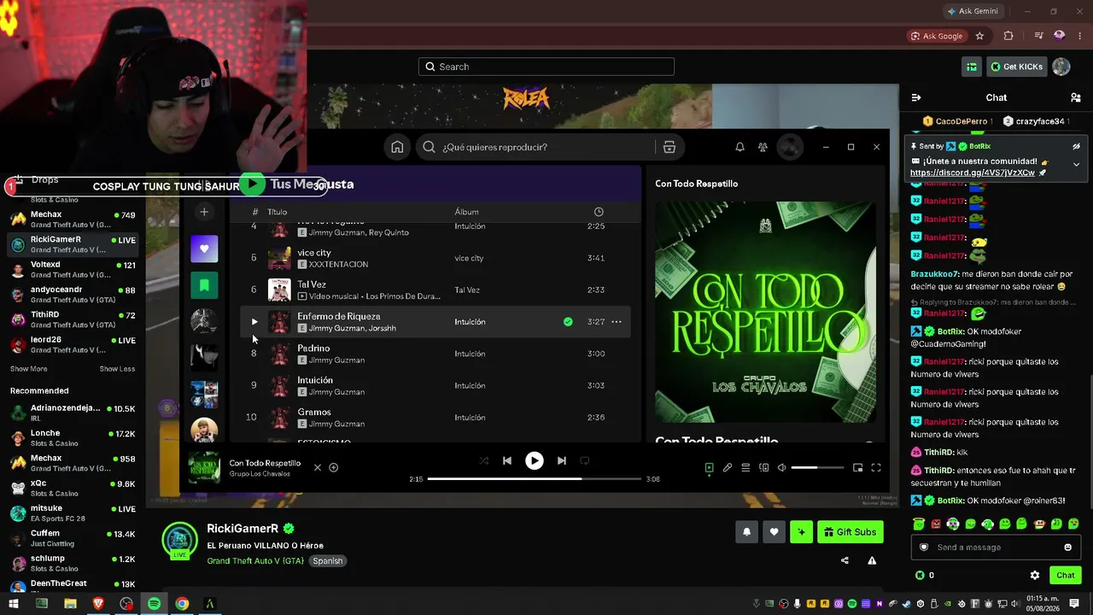Sort Spotify tracklist by Álbum column
1093x615 pixels.
pos(466,212)
